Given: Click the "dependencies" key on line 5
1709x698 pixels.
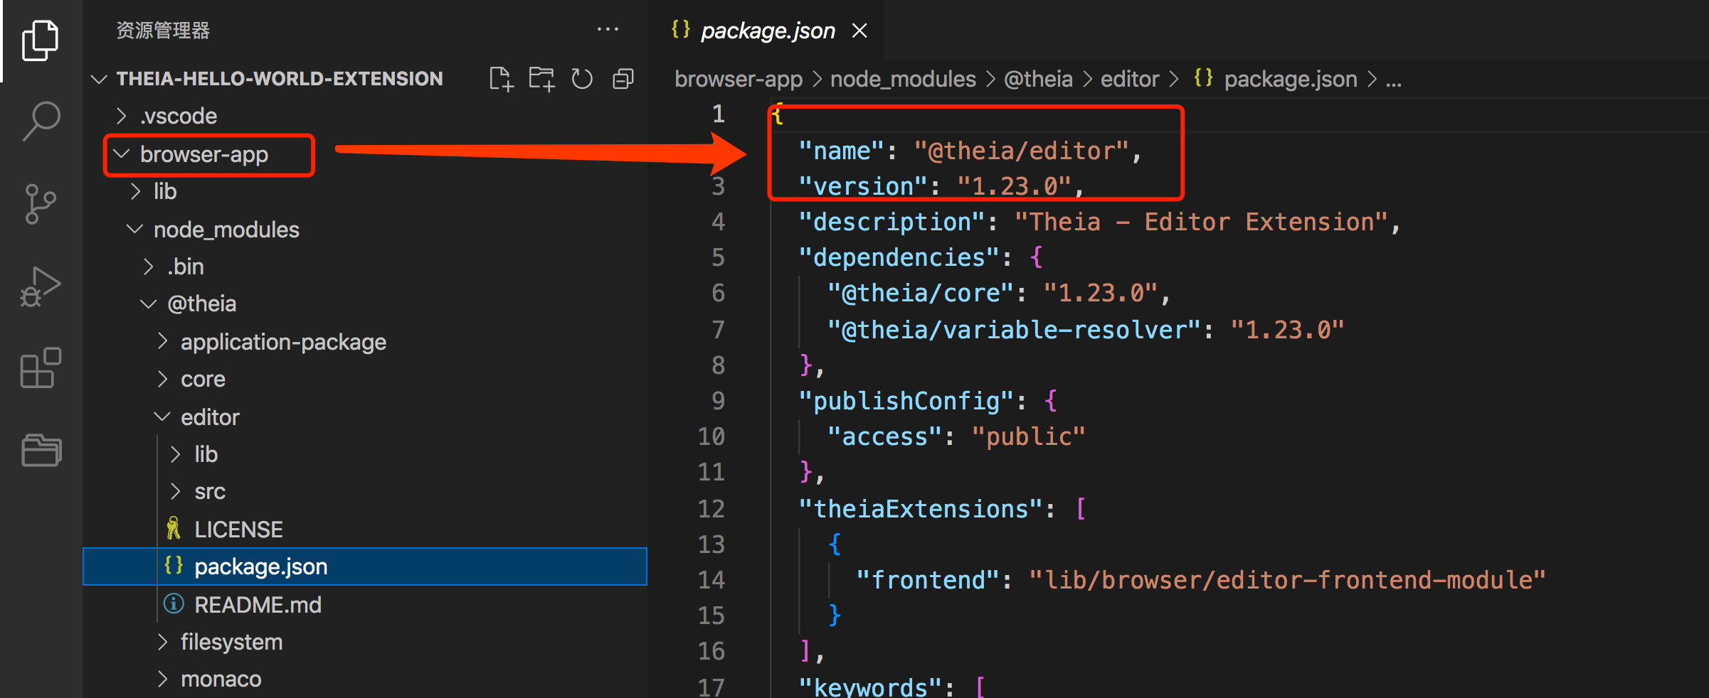Looking at the screenshot, I should point(899,257).
